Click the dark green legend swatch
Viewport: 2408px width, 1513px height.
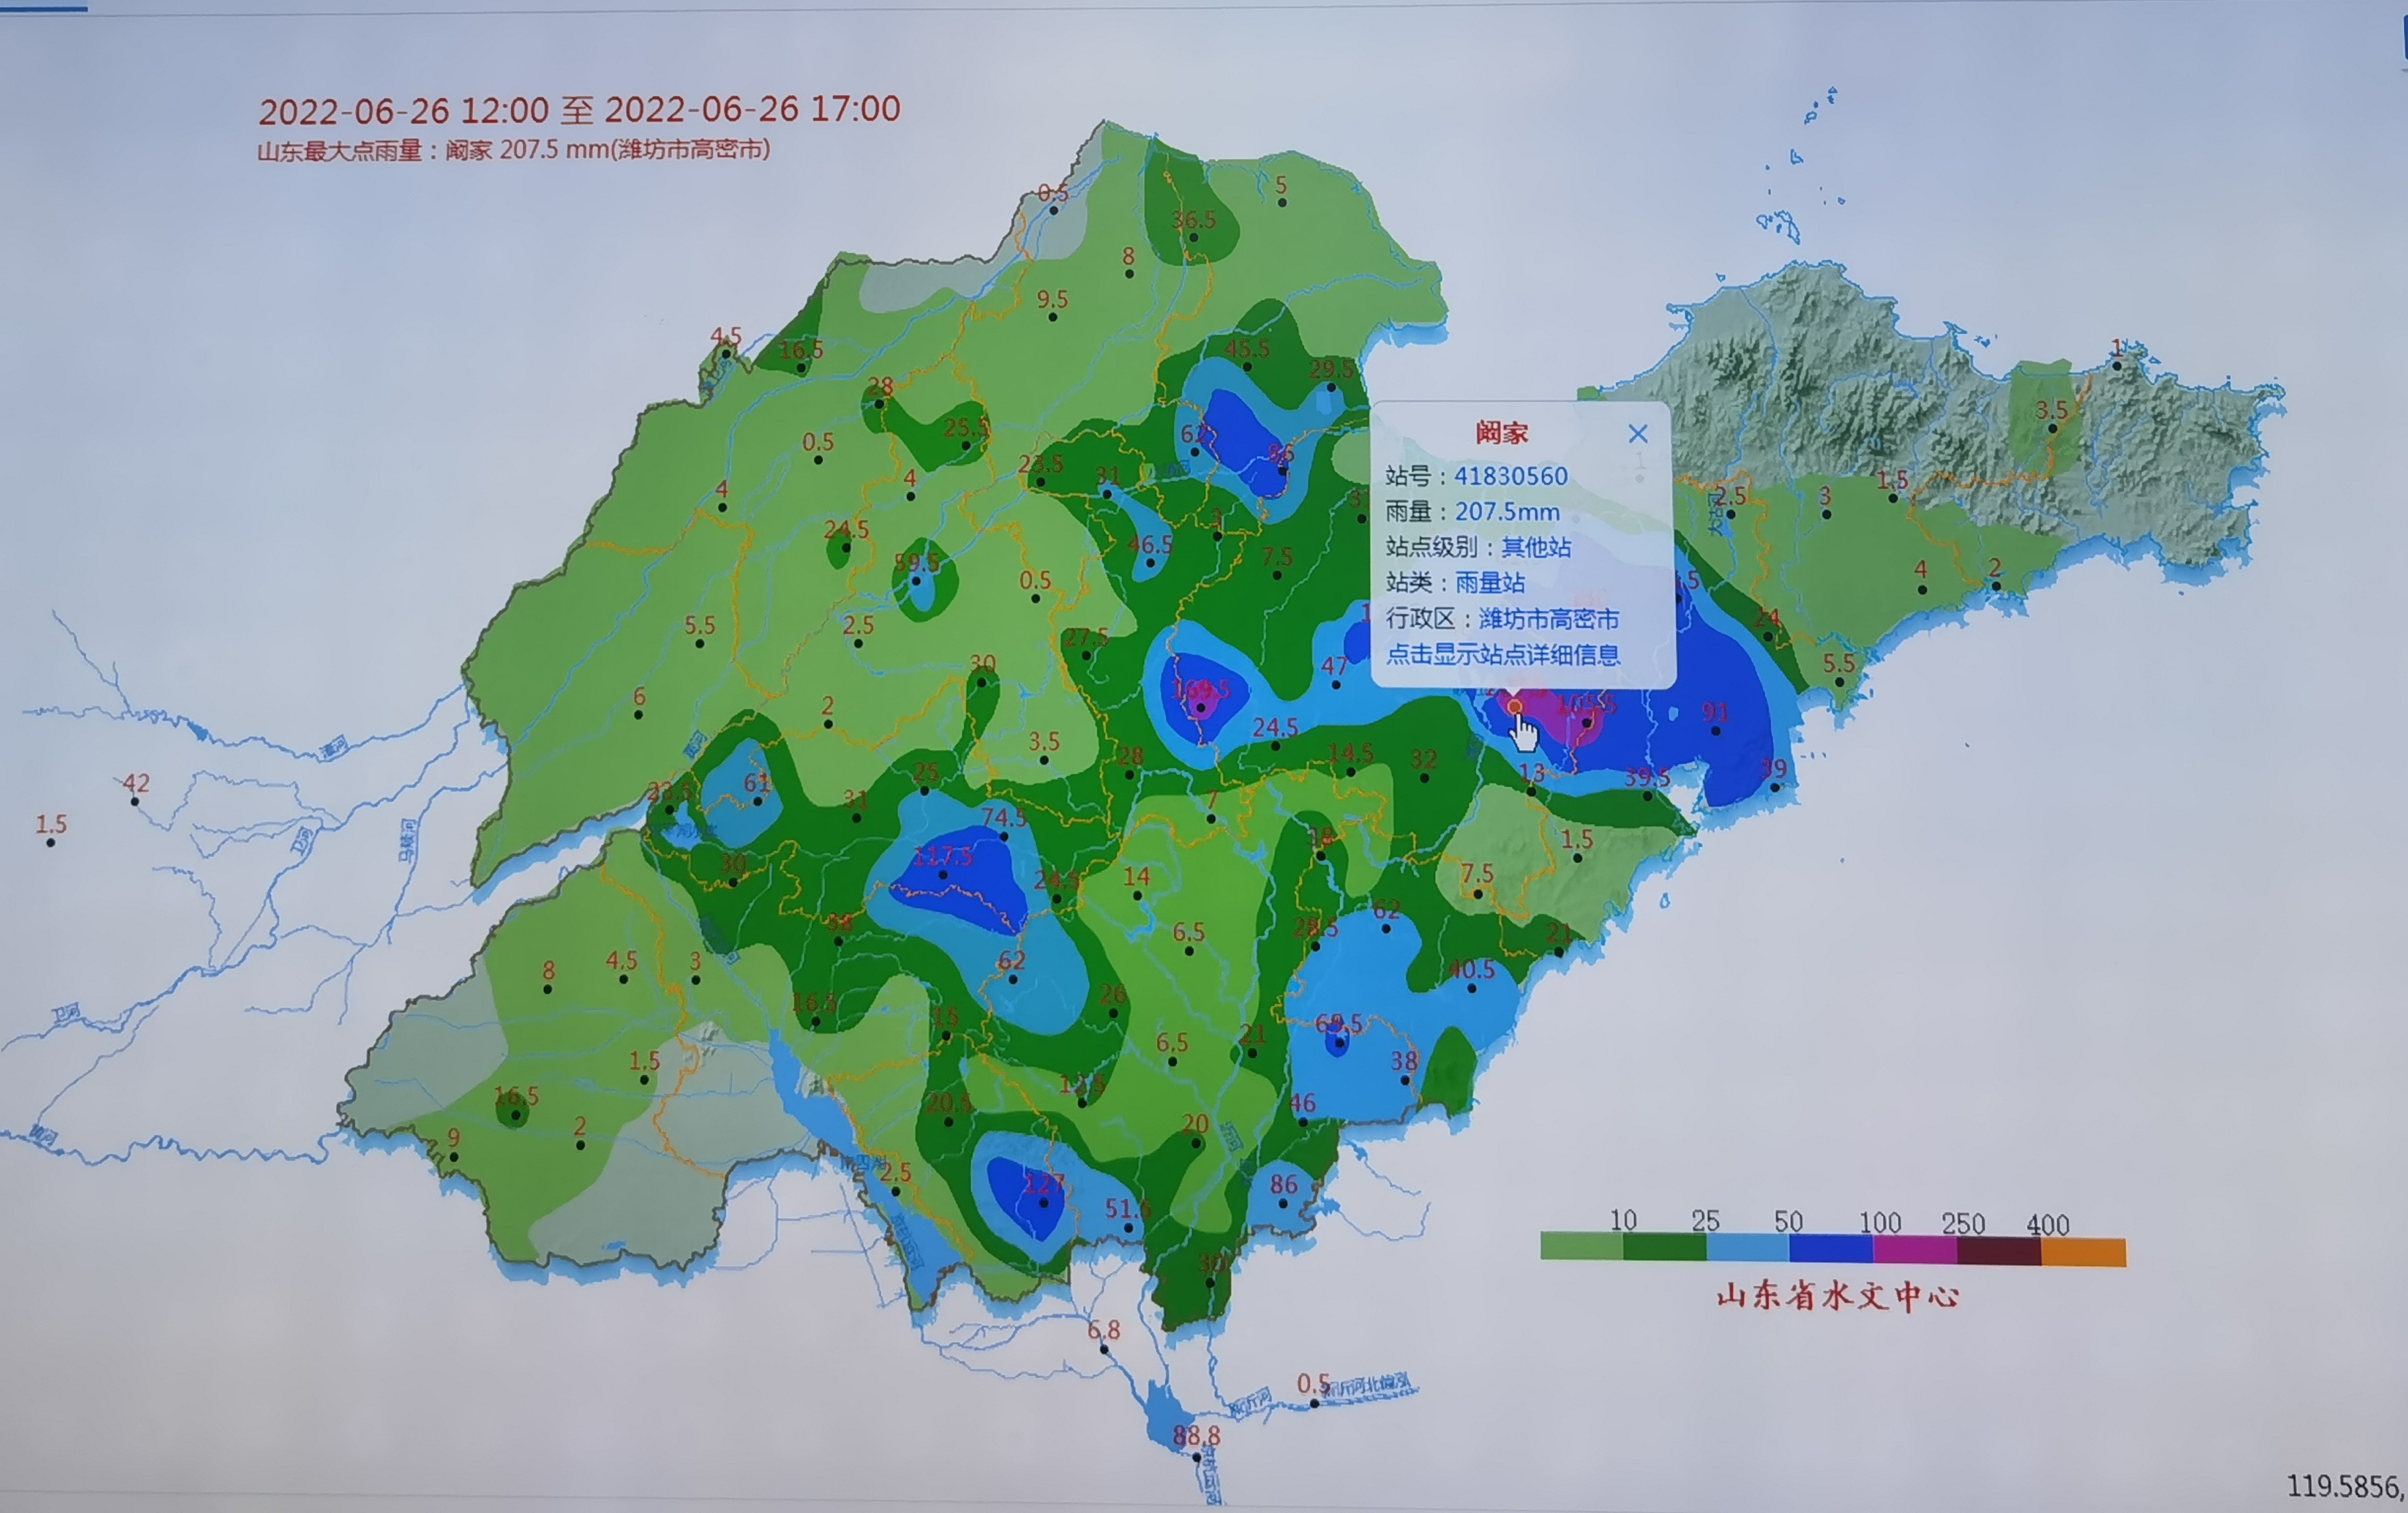pyautogui.click(x=1665, y=1247)
